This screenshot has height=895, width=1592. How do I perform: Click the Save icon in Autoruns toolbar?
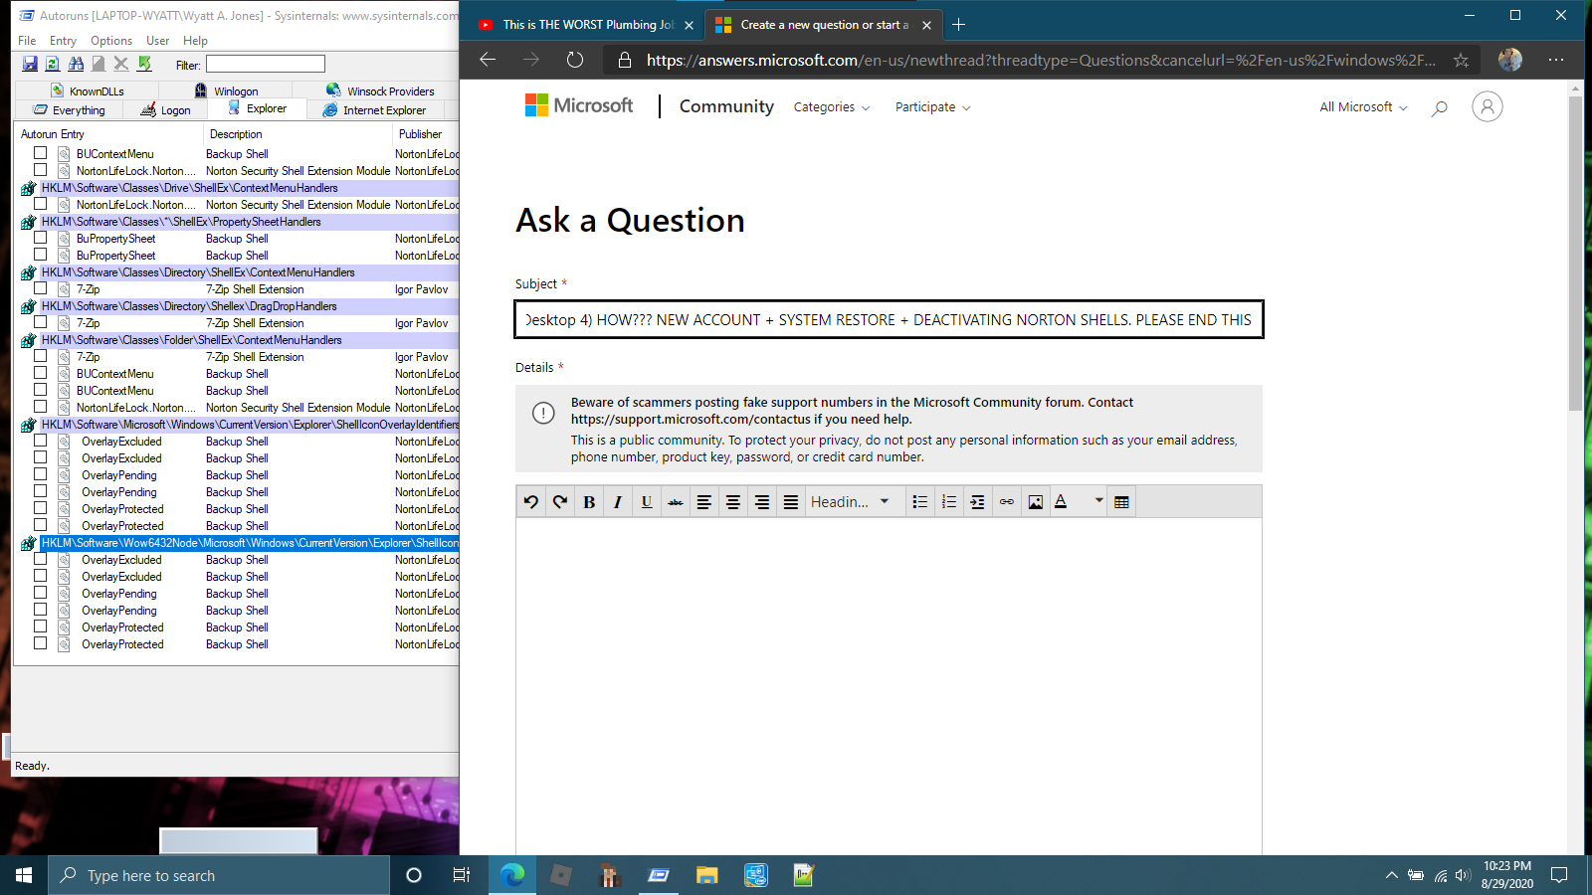click(x=30, y=64)
